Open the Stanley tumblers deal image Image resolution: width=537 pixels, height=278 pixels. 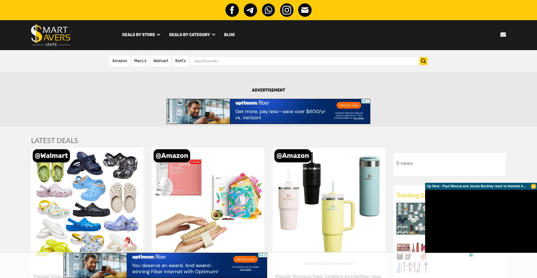(x=329, y=200)
